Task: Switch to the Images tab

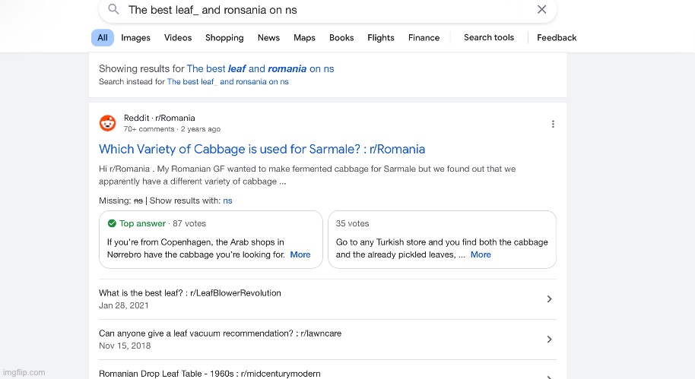Action: click(135, 37)
